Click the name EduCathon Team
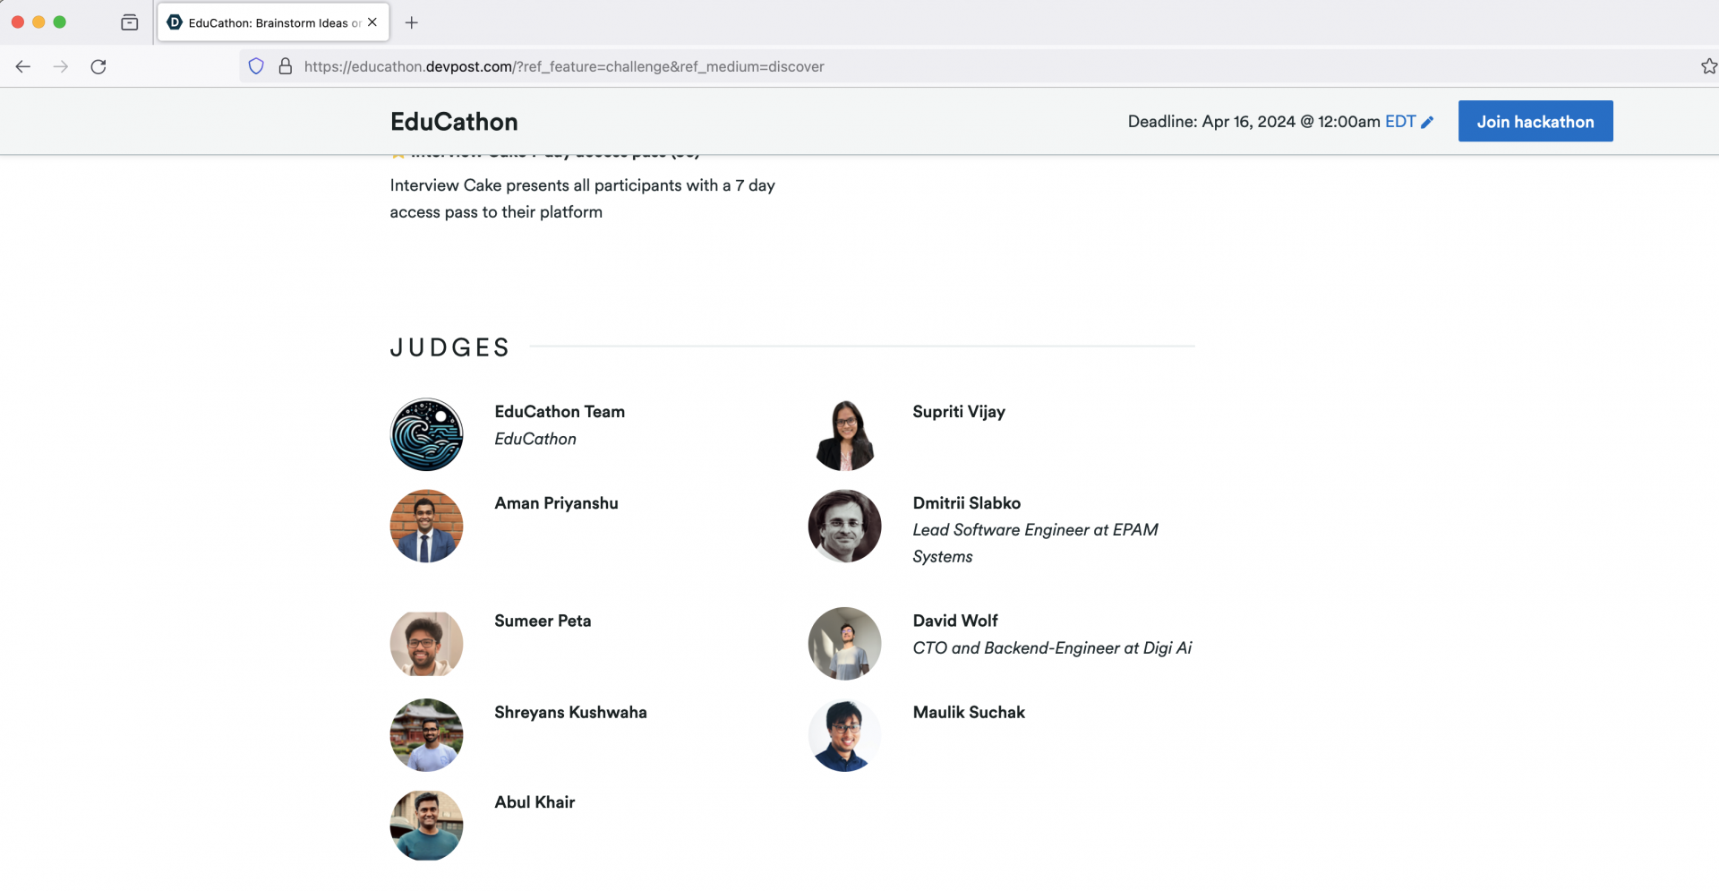Image resolution: width=1719 pixels, height=891 pixels. pyautogui.click(x=560, y=412)
